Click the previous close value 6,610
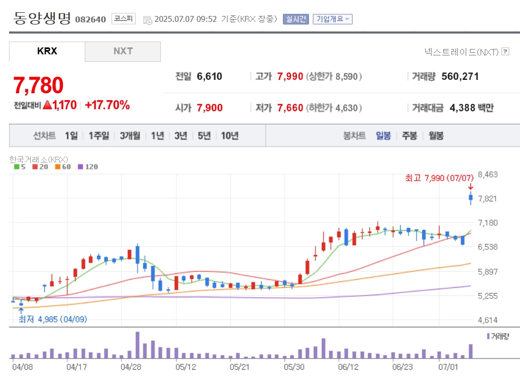Viewport: 520px width, 382px height. tap(209, 77)
